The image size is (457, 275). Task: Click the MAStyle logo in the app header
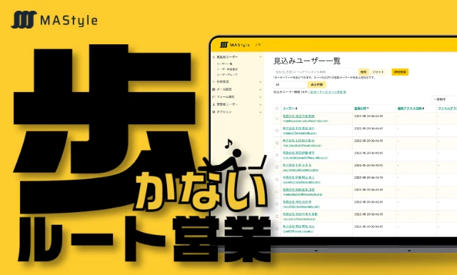point(235,44)
